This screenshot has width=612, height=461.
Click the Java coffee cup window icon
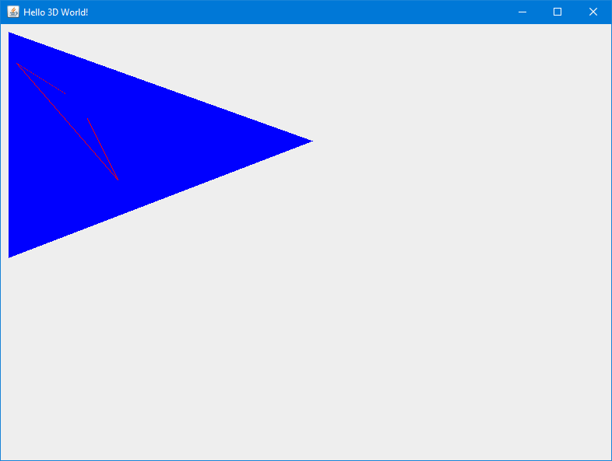13,12
